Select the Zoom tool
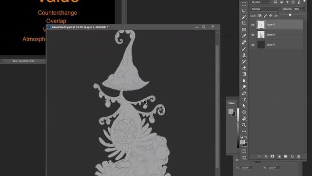Image resolution: width=312 pixels, height=176 pixels. pos(244,125)
